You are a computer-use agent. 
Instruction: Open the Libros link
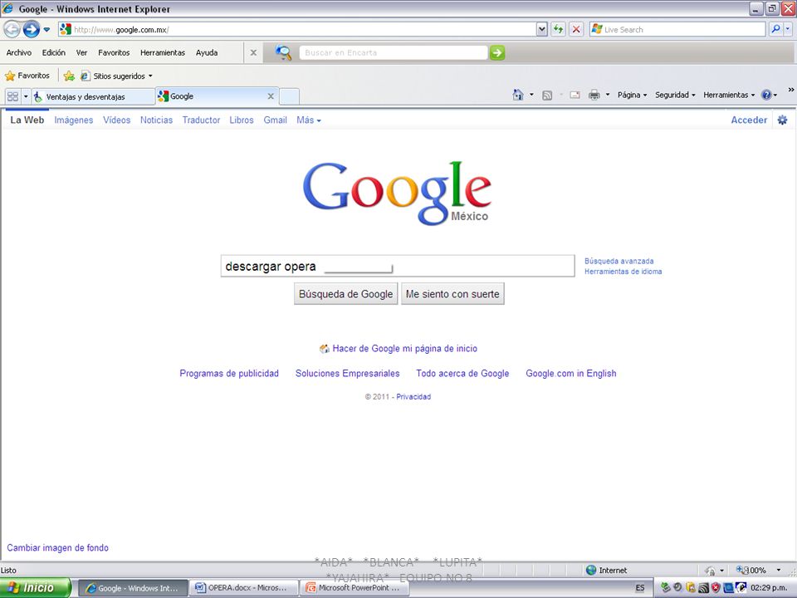[x=242, y=120]
